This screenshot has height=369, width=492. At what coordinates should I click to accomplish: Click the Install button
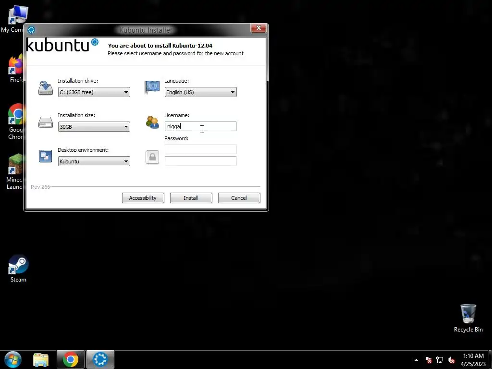pos(191,198)
